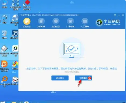
Task: Open the floppy-disk tool desktop shortcut
Action: pyautogui.click(x=4, y=51)
